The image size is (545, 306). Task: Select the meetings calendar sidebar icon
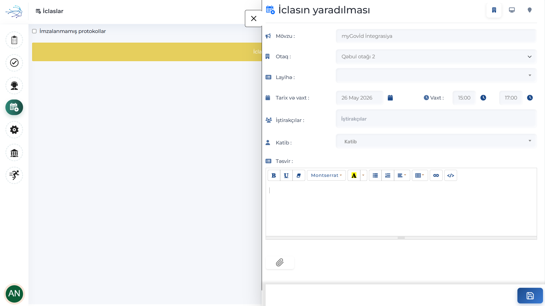14,107
